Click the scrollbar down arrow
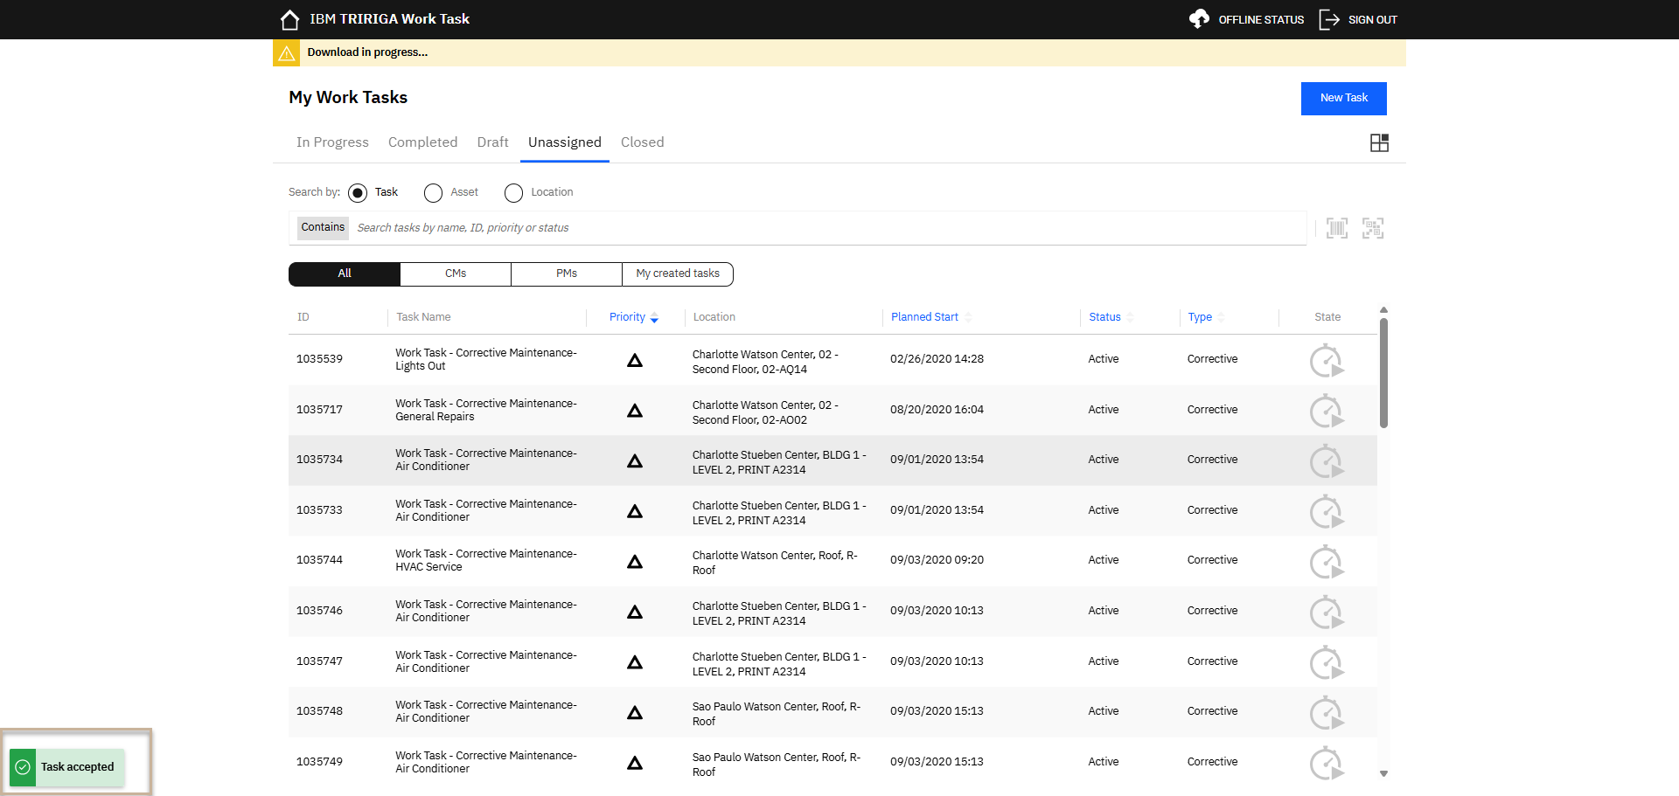The height and width of the screenshot is (796, 1679). 1383,773
